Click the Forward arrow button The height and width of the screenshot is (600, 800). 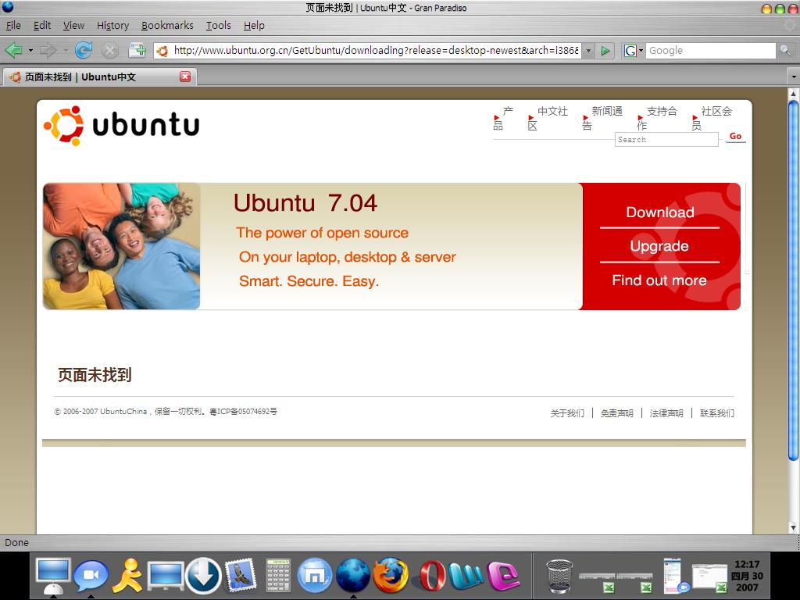pos(48,50)
